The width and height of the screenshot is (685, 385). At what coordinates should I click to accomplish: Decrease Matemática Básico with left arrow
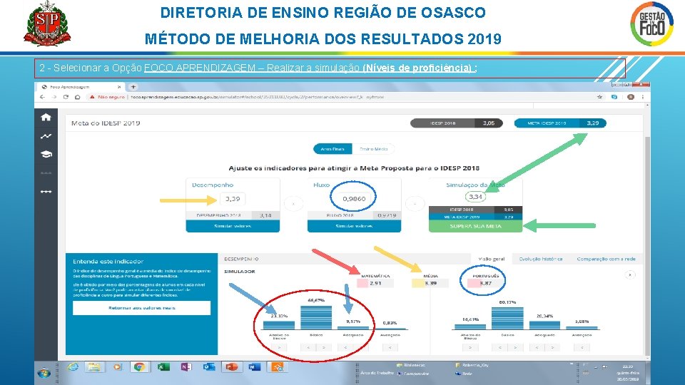point(308,347)
